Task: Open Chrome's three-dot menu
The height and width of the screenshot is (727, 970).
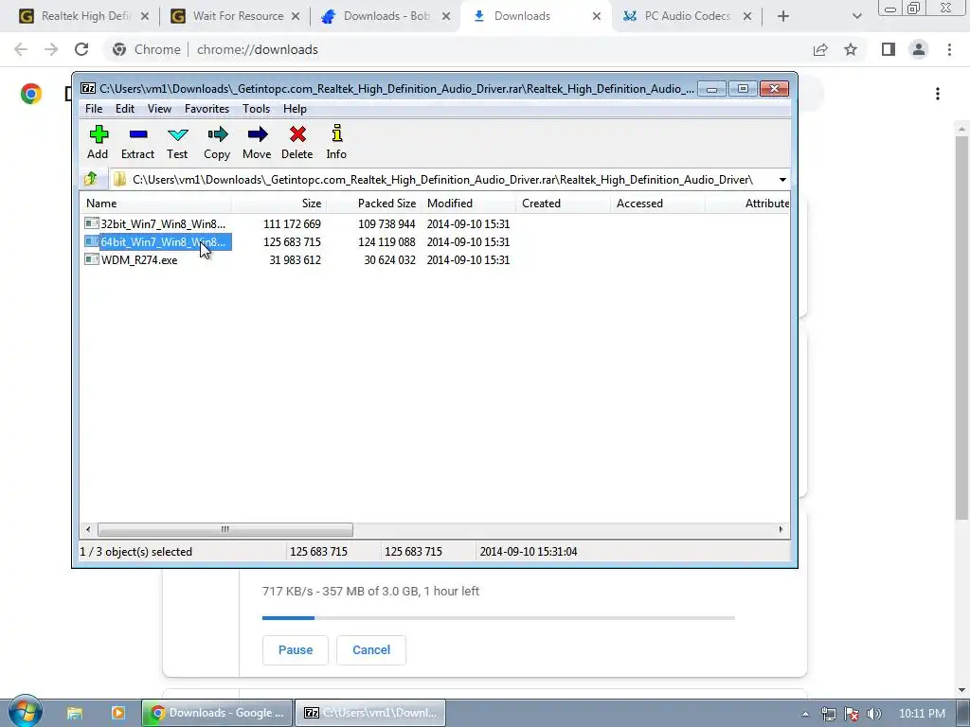Action: [x=949, y=49]
